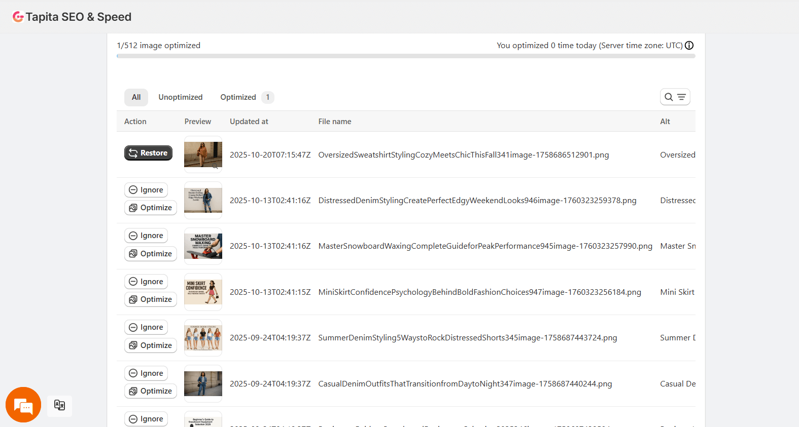799x427 pixels.
Task: Click the Preview column header
Action: (198, 122)
